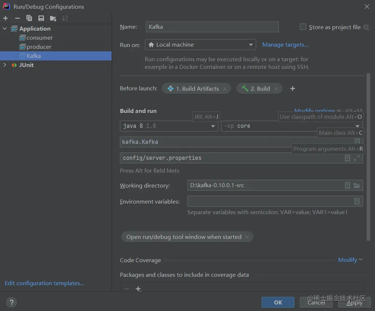Open the Modify options menu
375x311 pixels.
317,110
